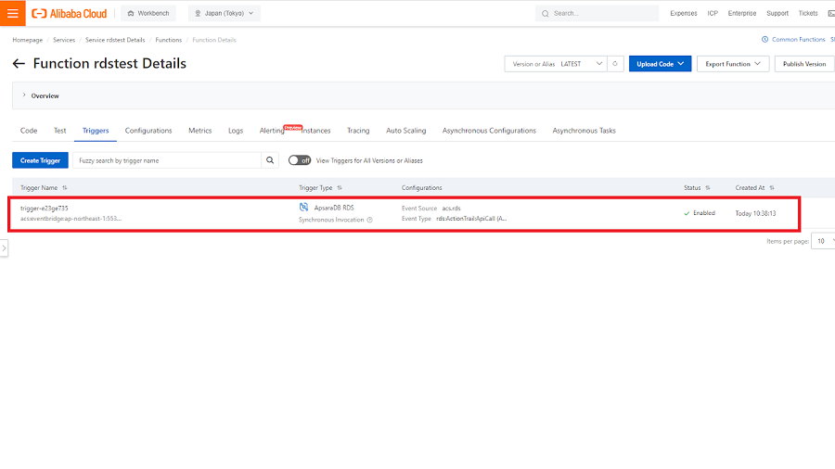Screen dimensions: 835x469
Task: Click the Alibaba Cloud logo
Action: pyautogui.click(x=70, y=13)
